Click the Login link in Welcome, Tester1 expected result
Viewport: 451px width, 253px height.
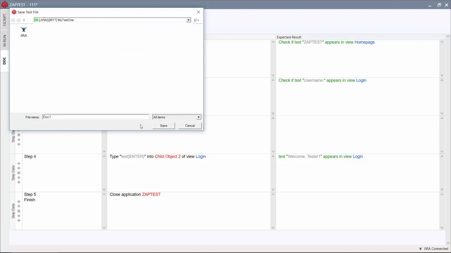358,156
